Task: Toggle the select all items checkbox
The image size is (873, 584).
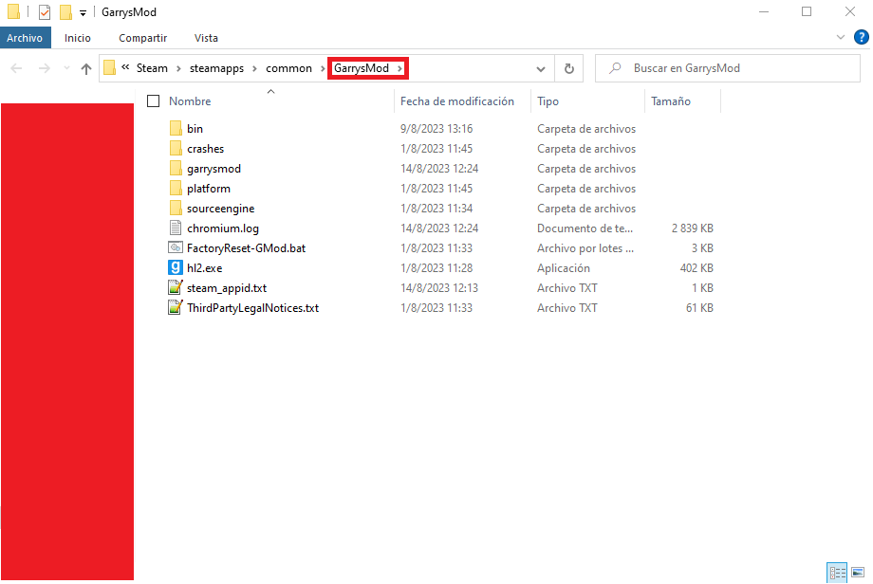Action: click(153, 101)
